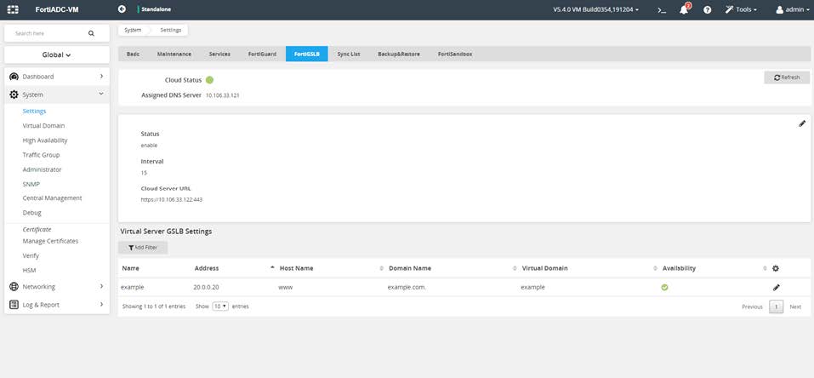Screen dimensions: 814x378
Task: Click Cloud Server URL value
Action: coord(171,200)
